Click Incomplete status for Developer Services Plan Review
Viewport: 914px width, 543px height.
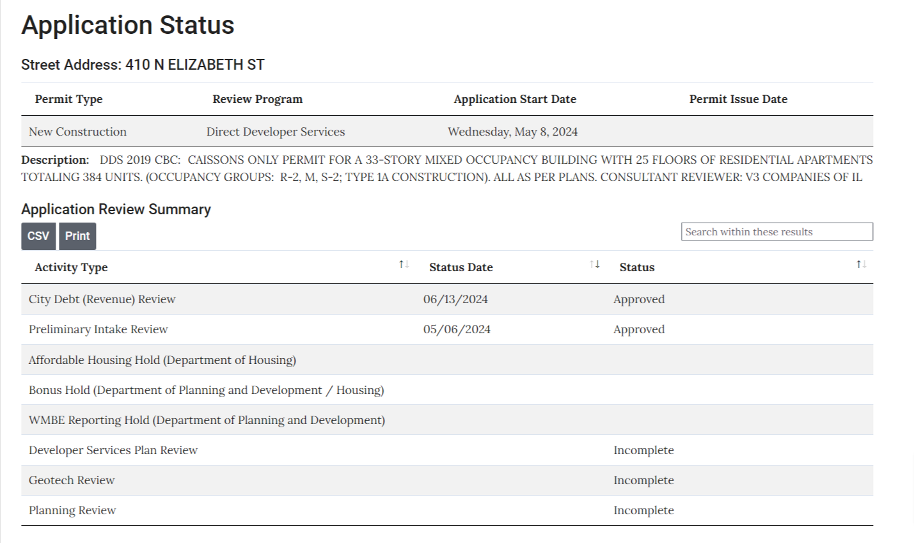point(643,450)
